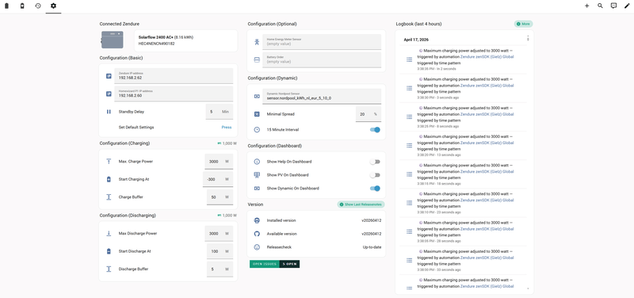Image resolution: width=634 pixels, height=298 pixels.
Task: Click the Start Charging At value field
Action: pos(217,179)
